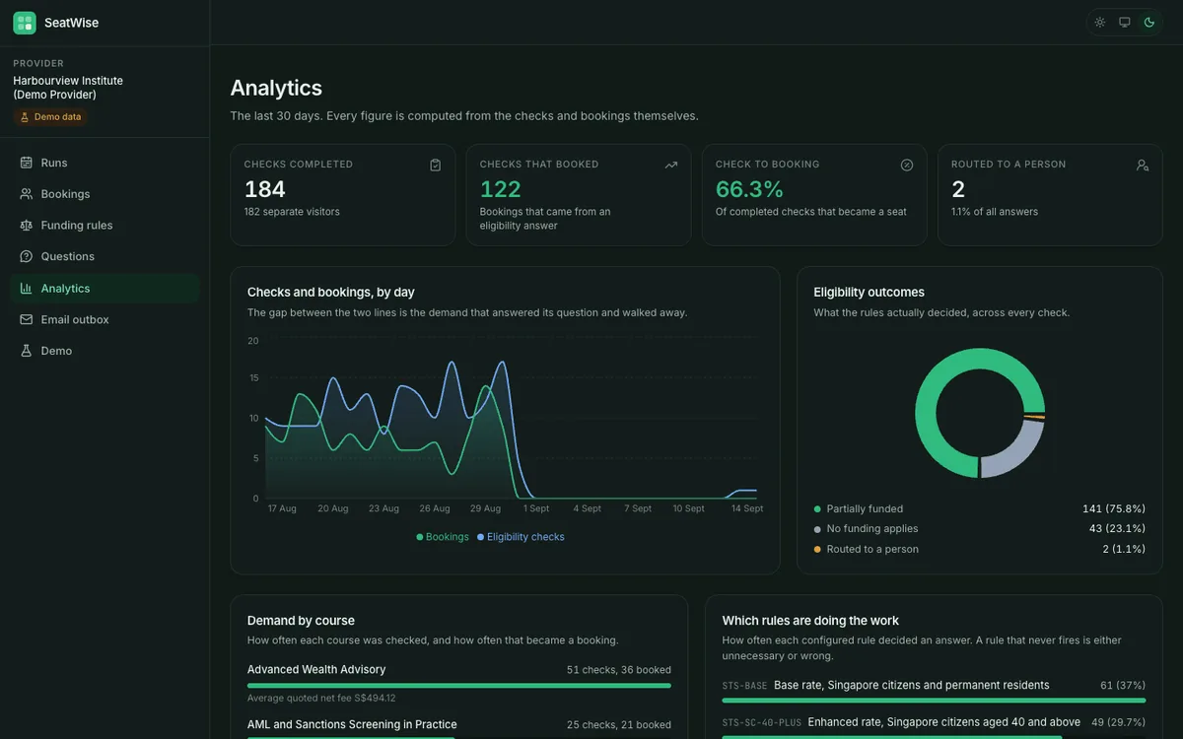This screenshot has width=1183, height=739.
Task: Open Bookings via its people icon
Action: [26, 194]
